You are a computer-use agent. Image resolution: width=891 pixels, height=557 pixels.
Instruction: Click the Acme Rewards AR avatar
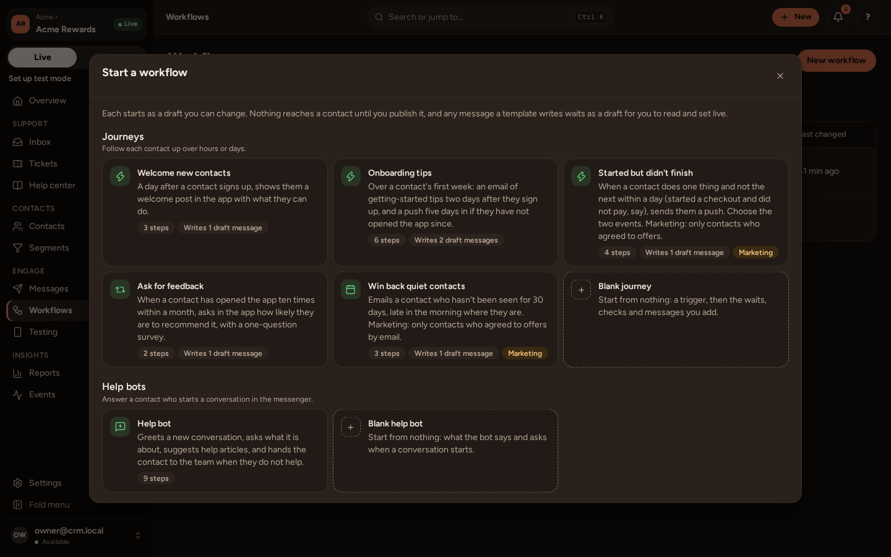20,24
